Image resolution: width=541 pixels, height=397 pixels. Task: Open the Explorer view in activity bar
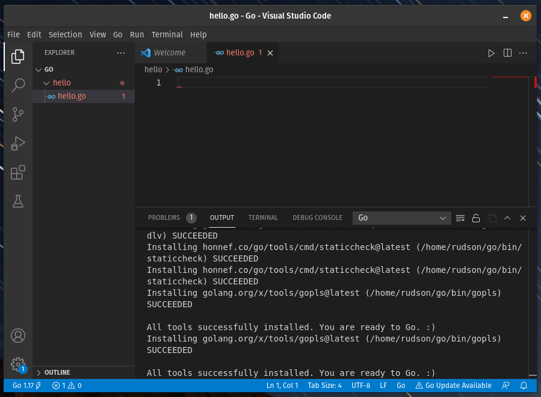coord(18,56)
